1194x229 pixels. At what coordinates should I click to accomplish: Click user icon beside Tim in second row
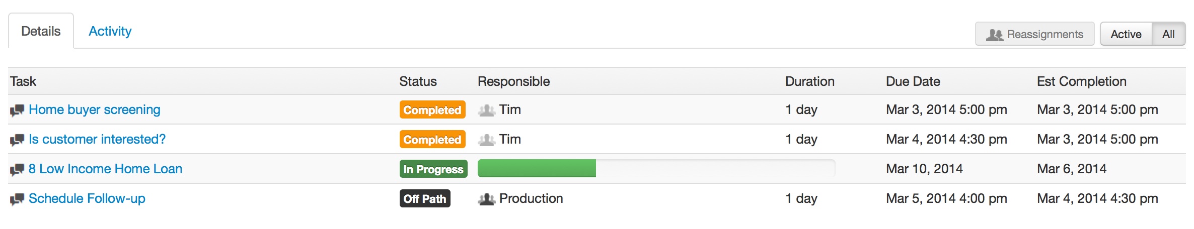[x=487, y=140]
